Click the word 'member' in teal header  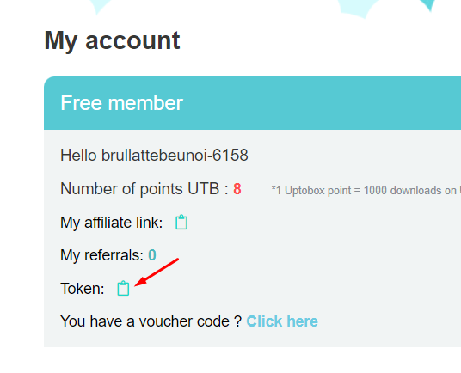coord(145,103)
